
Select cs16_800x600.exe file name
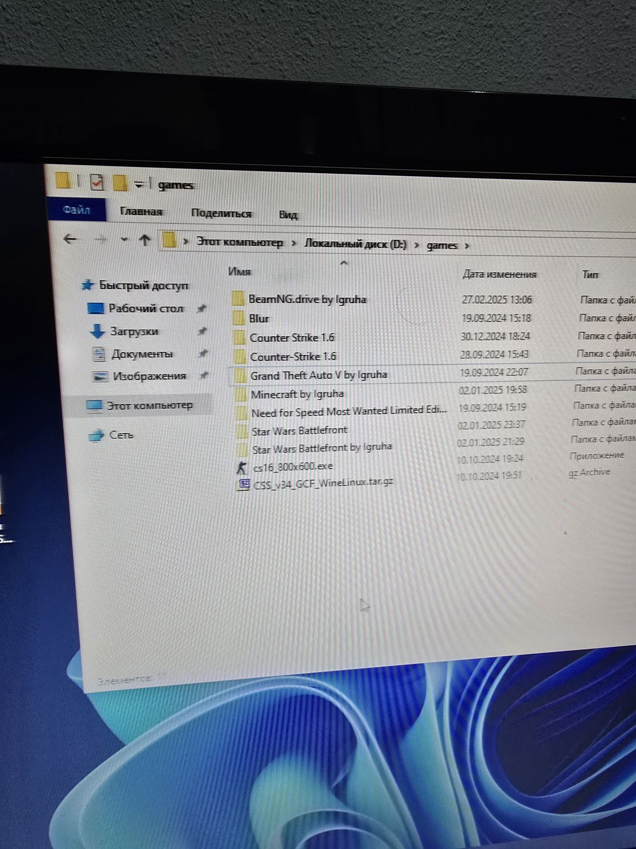(x=293, y=467)
